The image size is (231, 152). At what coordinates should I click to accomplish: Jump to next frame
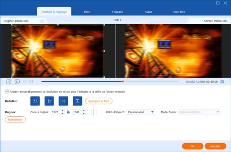click(31, 81)
